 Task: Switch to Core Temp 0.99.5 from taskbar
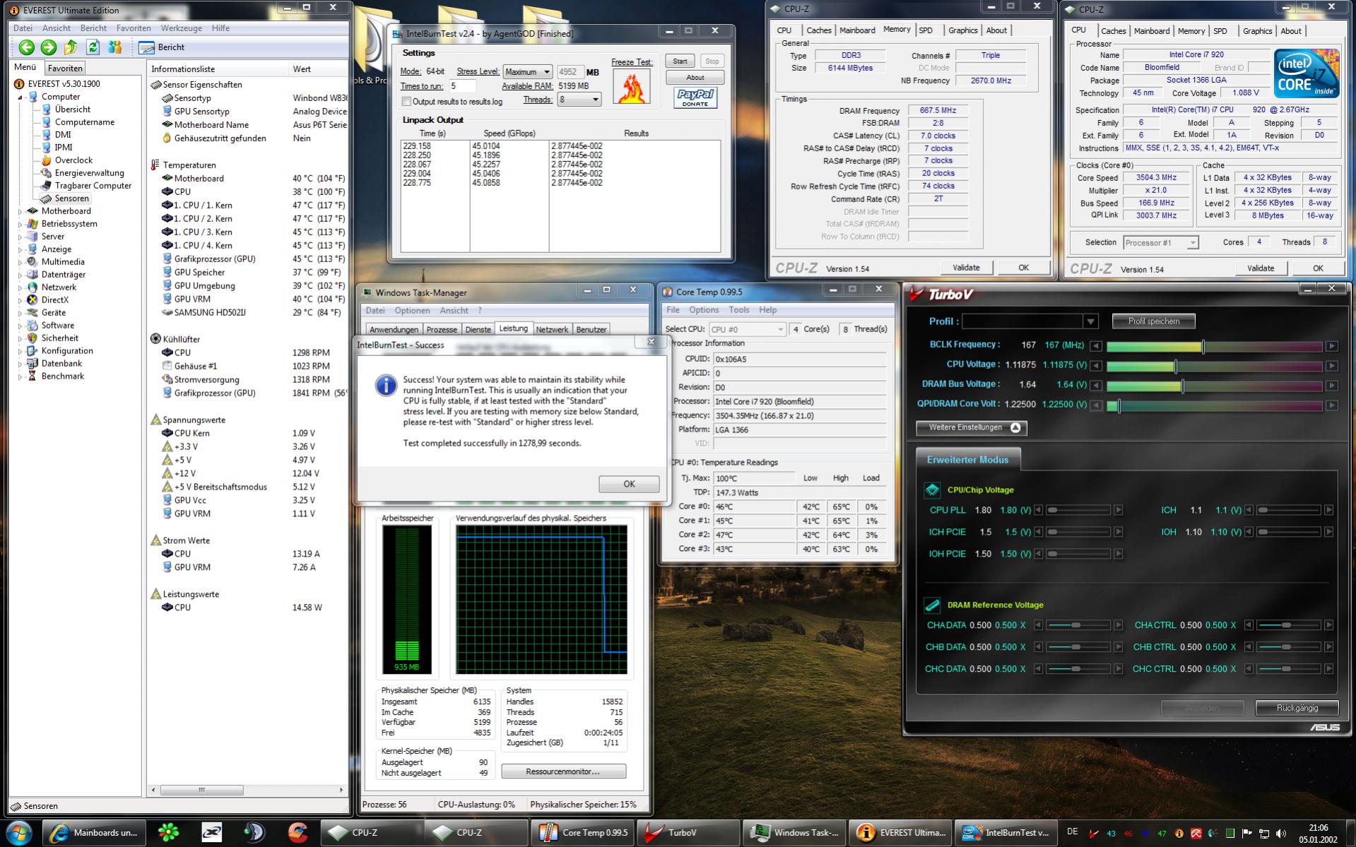click(584, 833)
